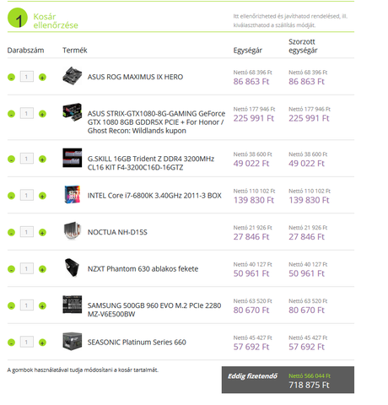The image size is (388, 405).
Task: Open INTEL Core i7-6800K box thumbnail
Action: 73,194
